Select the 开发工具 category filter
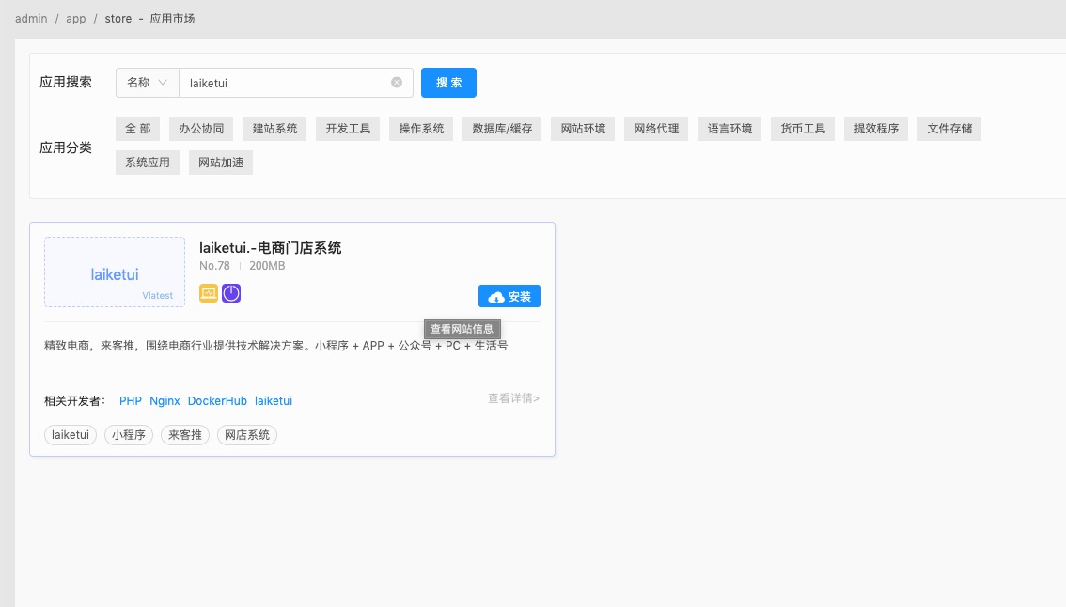This screenshot has height=607, width=1066. (x=348, y=129)
